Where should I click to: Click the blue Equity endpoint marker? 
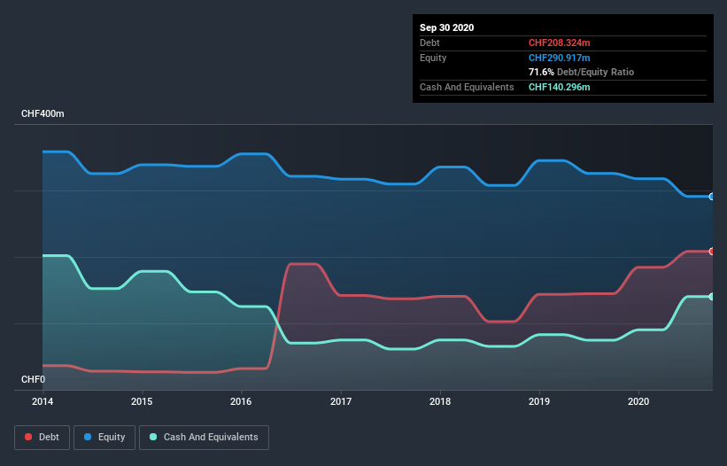[x=712, y=197]
